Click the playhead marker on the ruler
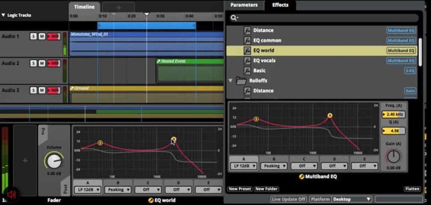 [147, 14]
